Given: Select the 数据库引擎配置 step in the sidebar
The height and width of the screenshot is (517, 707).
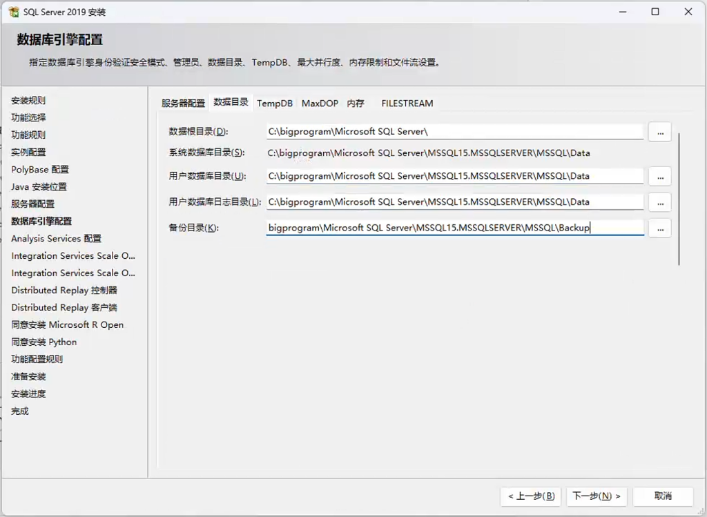Looking at the screenshot, I should pyautogui.click(x=41, y=222).
